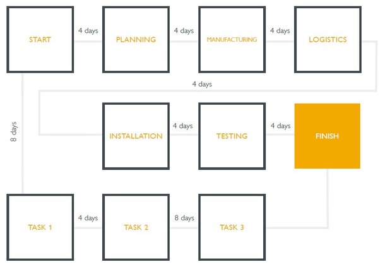Click the TASK 1 box
The height and width of the screenshot is (269, 385).
[x=40, y=227]
